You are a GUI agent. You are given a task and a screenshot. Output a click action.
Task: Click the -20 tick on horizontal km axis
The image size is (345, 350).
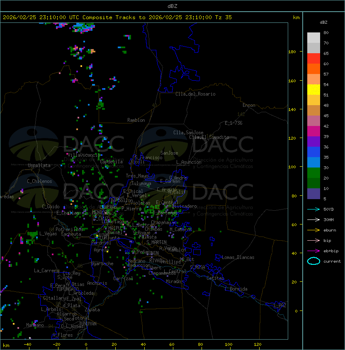point(56,345)
